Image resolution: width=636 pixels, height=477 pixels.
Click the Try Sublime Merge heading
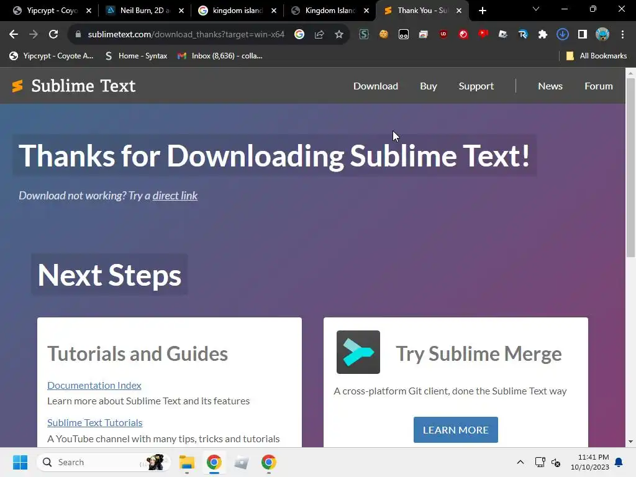479,353
